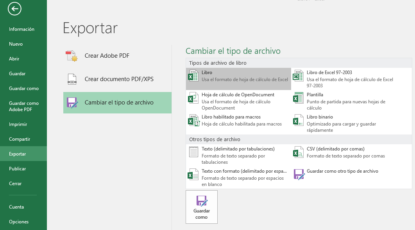This screenshot has width=415, height=230.
Task: Open the Información menu item
Action: 22,29
